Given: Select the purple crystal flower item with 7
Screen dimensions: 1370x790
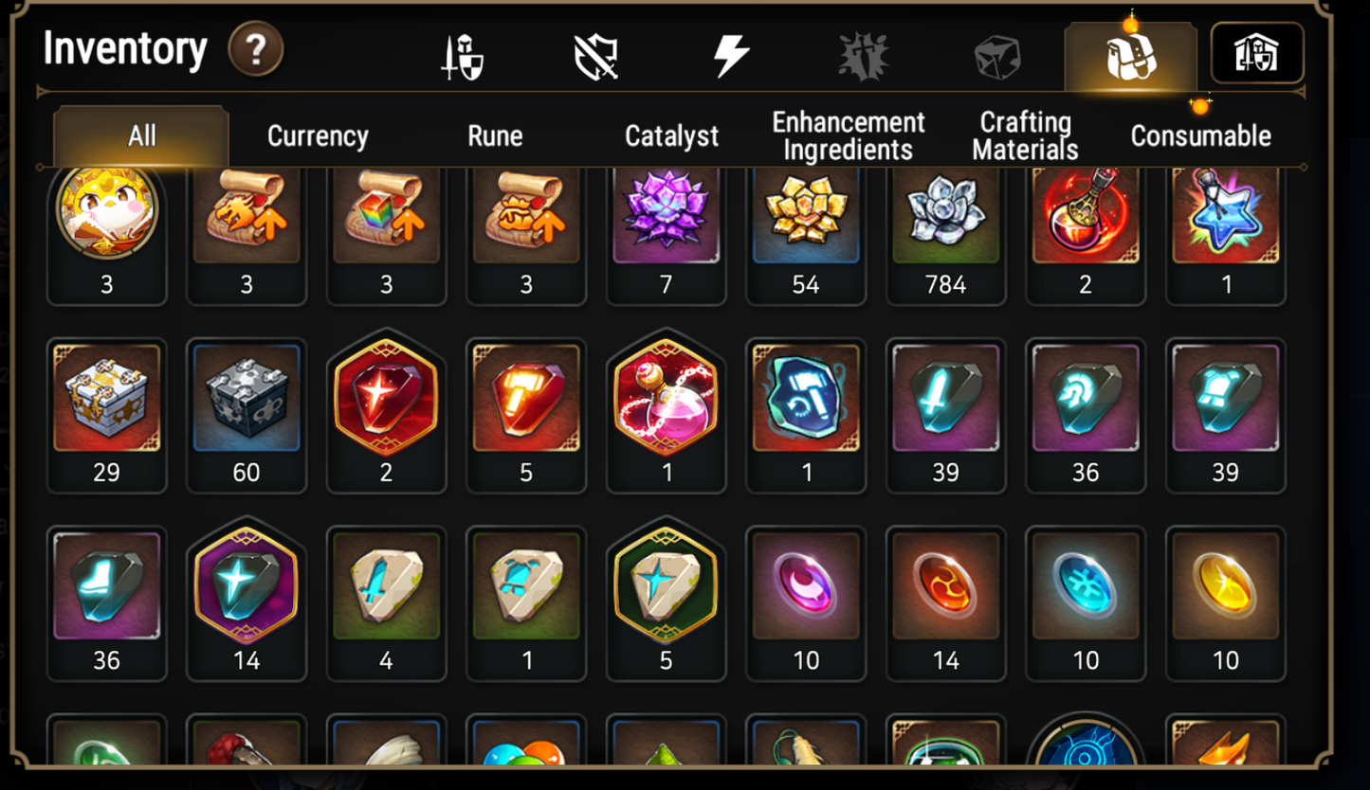Looking at the screenshot, I should click(667, 236).
